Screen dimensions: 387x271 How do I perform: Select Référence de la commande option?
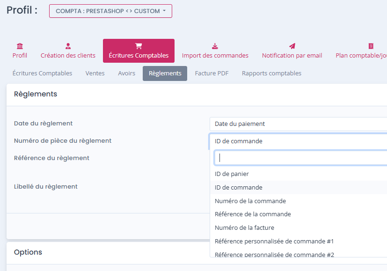tap(299, 214)
